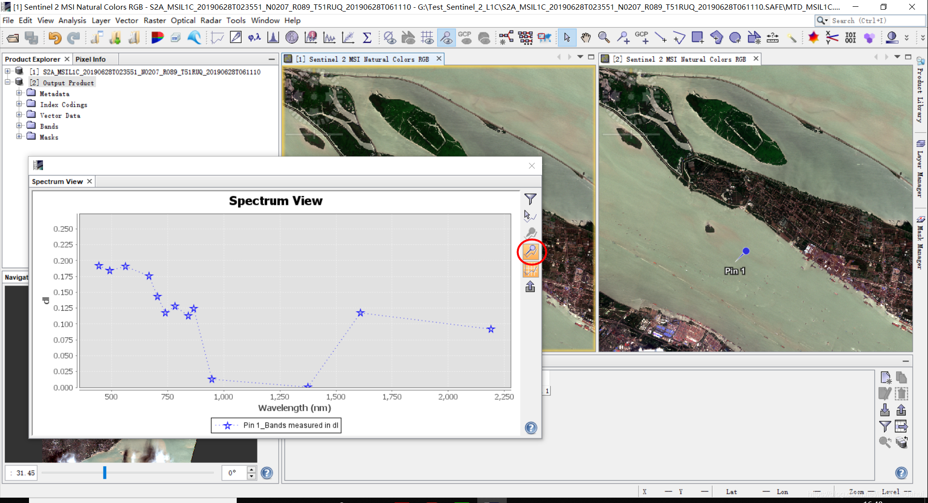
Task: Open the Analysis menu
Action: [x=72, y=20]
